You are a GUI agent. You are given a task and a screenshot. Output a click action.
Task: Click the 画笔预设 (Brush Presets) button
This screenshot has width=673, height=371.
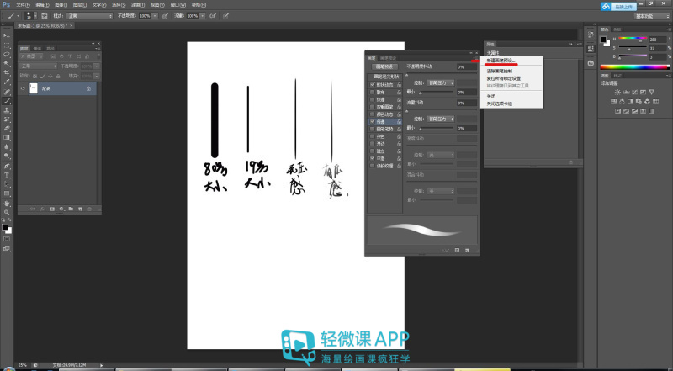coord(384,66)
